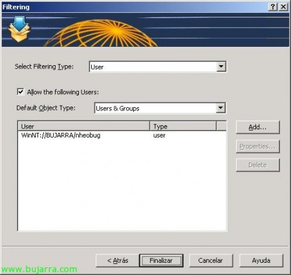Image resolution: width=291 pixels, height=275 pixels.
Task: Expand the Default Object Type dropdown arrow
Action: click(x=221, y=108)
